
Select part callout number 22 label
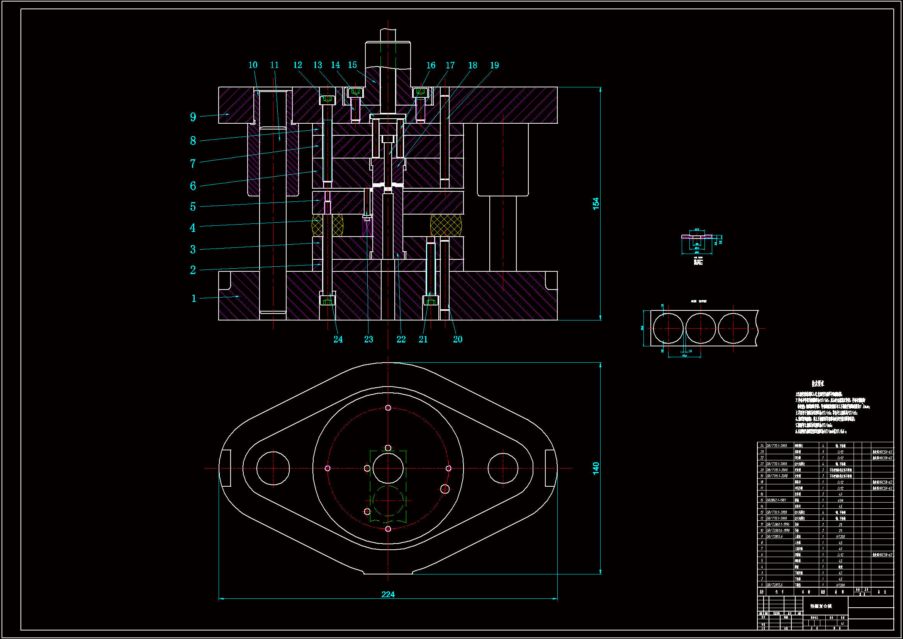point(401,339)
